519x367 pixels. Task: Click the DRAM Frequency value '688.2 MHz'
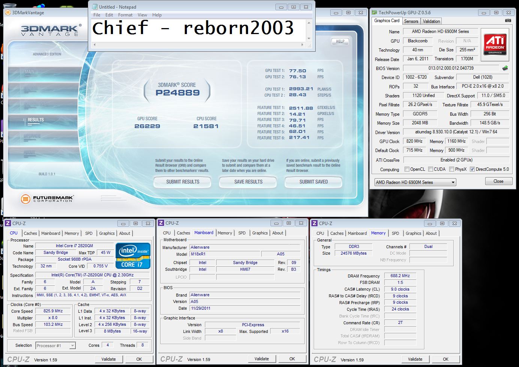[x=400, y=276]
